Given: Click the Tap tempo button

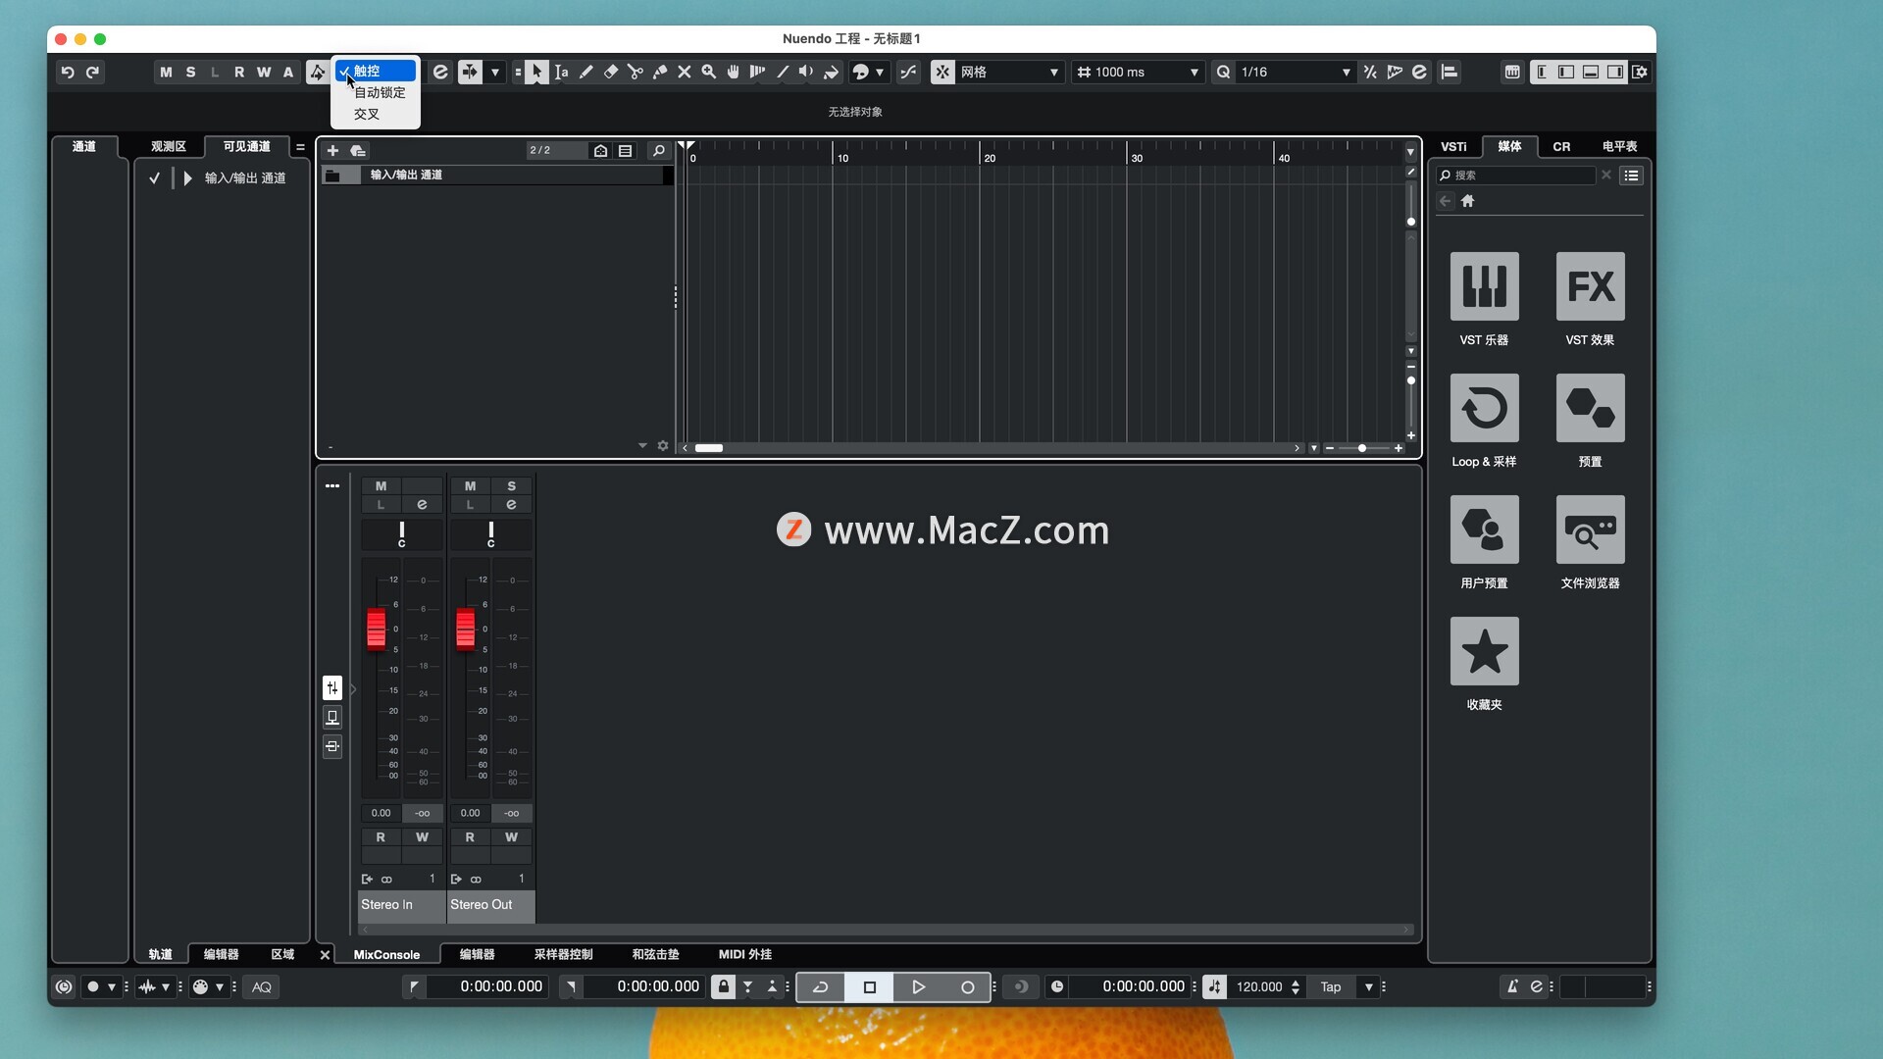Looking at the screenshot, I should [1330, 987].
